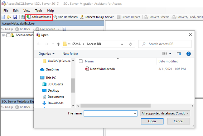Expand the Access-metadata tree node
Screen dimensions: 203x136
point(3,35)
